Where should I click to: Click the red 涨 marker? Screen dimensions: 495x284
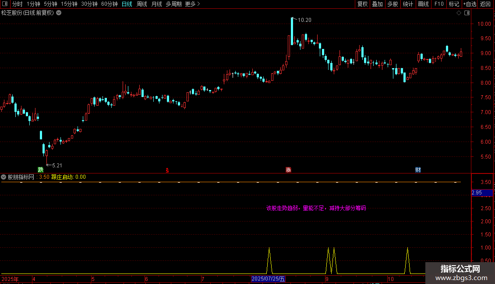(x=288, y=170)
